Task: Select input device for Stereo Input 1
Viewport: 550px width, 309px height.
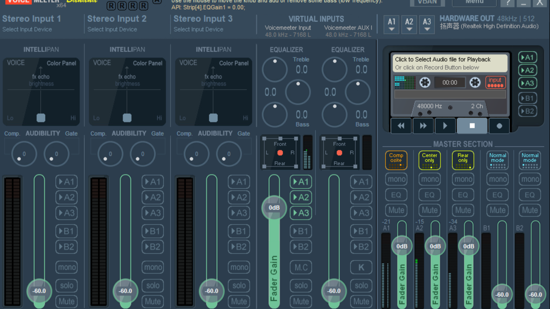Action: pyautogui.click(x=27, y=29)
